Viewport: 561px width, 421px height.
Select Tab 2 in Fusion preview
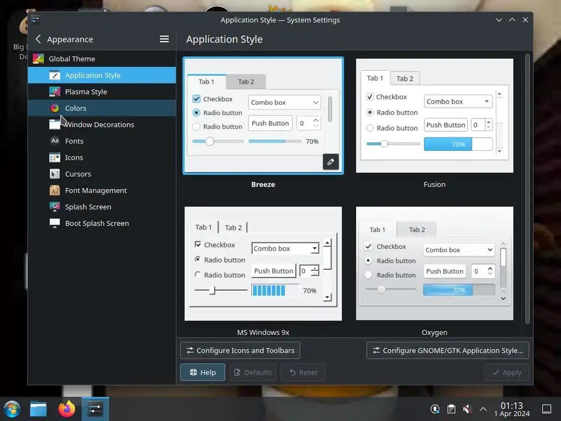[405, 78]
